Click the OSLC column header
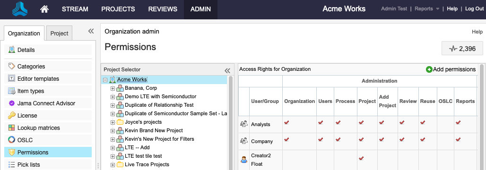Image resolution: width=486 pixels, height=170 pixels. (x=445, y=101)
